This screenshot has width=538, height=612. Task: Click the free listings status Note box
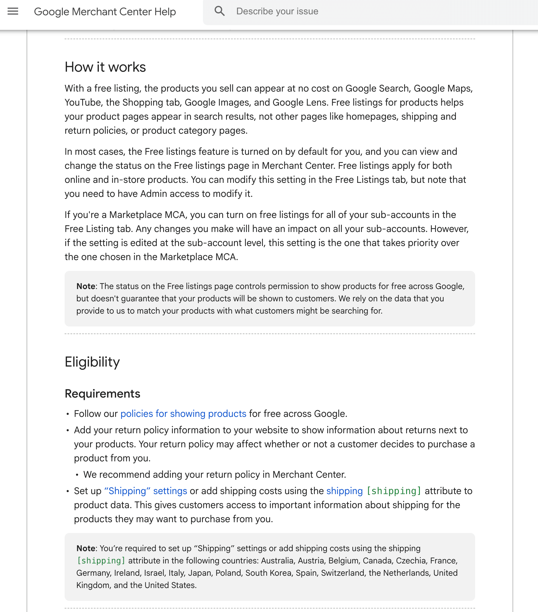270,298
